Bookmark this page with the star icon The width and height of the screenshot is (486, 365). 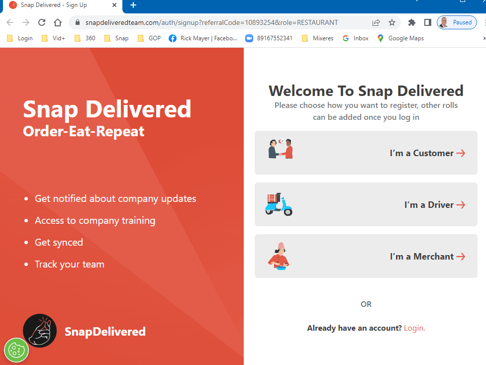click(x=392, y=22)
